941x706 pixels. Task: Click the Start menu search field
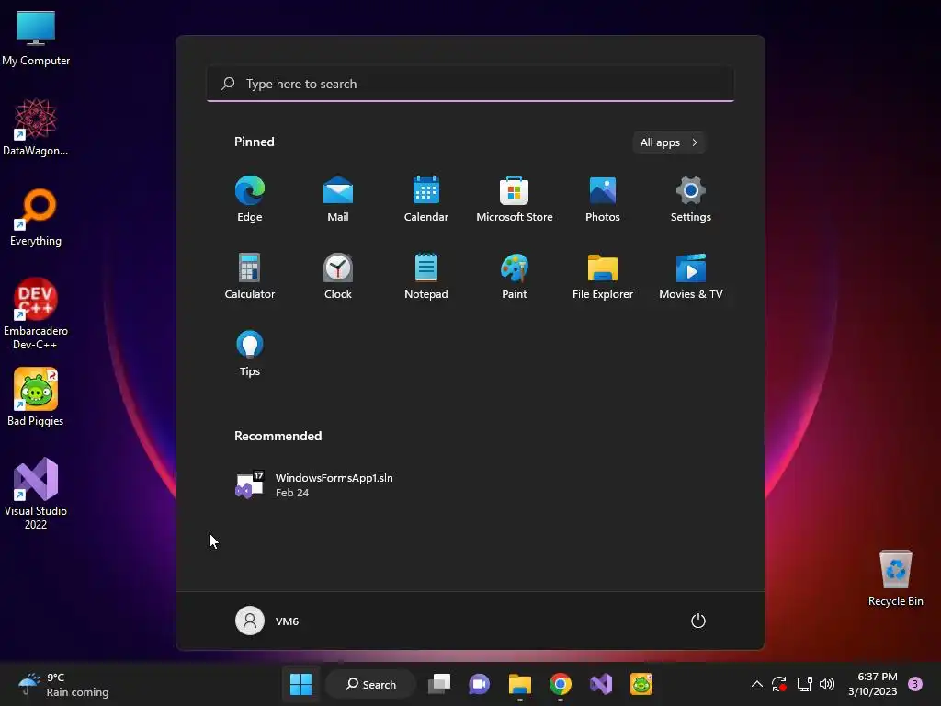pos(470,84)
